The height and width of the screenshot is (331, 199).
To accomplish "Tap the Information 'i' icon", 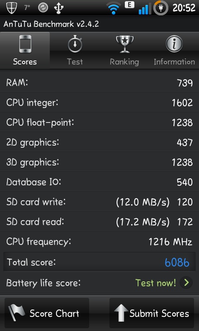I will tap(174, 44).
